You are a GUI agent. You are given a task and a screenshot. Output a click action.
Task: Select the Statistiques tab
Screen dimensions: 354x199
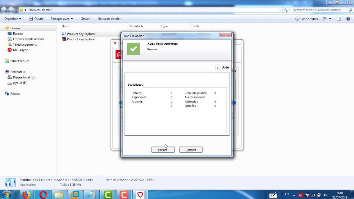135,85
